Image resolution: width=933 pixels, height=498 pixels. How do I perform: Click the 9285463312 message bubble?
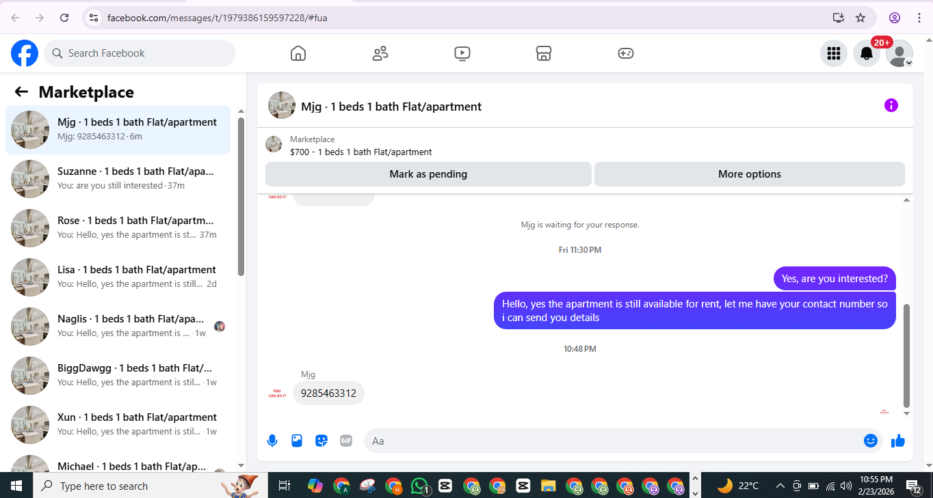tap(328, 393)
